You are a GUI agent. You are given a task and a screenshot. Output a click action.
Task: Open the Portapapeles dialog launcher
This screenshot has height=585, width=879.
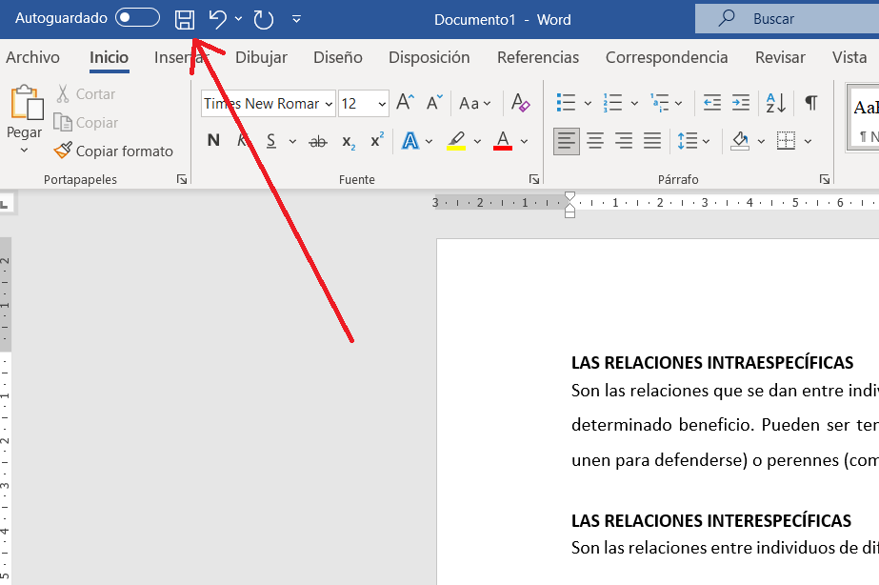[182, 179]
